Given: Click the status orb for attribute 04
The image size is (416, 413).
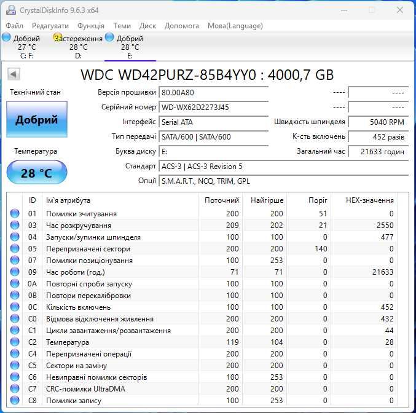Looking at the screenshot, I should (15, 237).
